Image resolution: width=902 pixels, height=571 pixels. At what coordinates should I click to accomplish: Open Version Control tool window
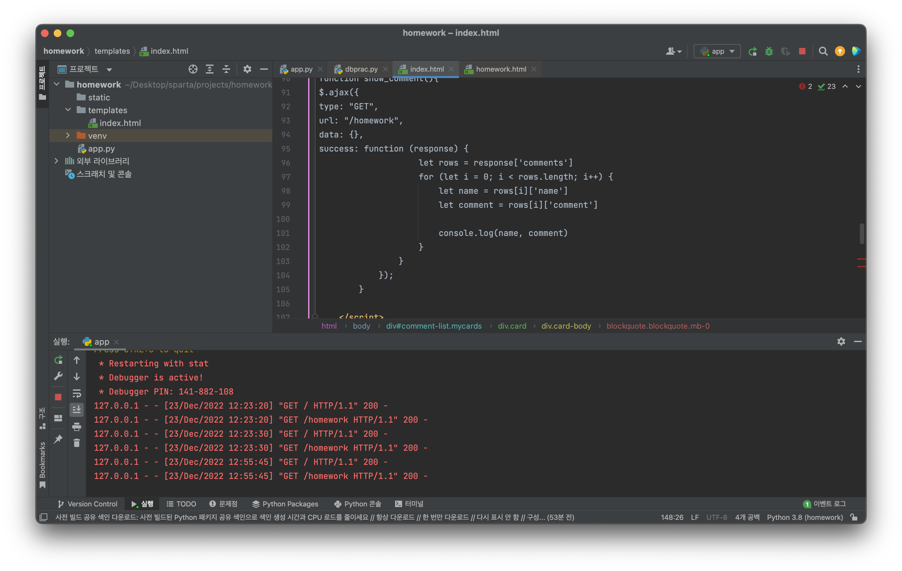88,504
